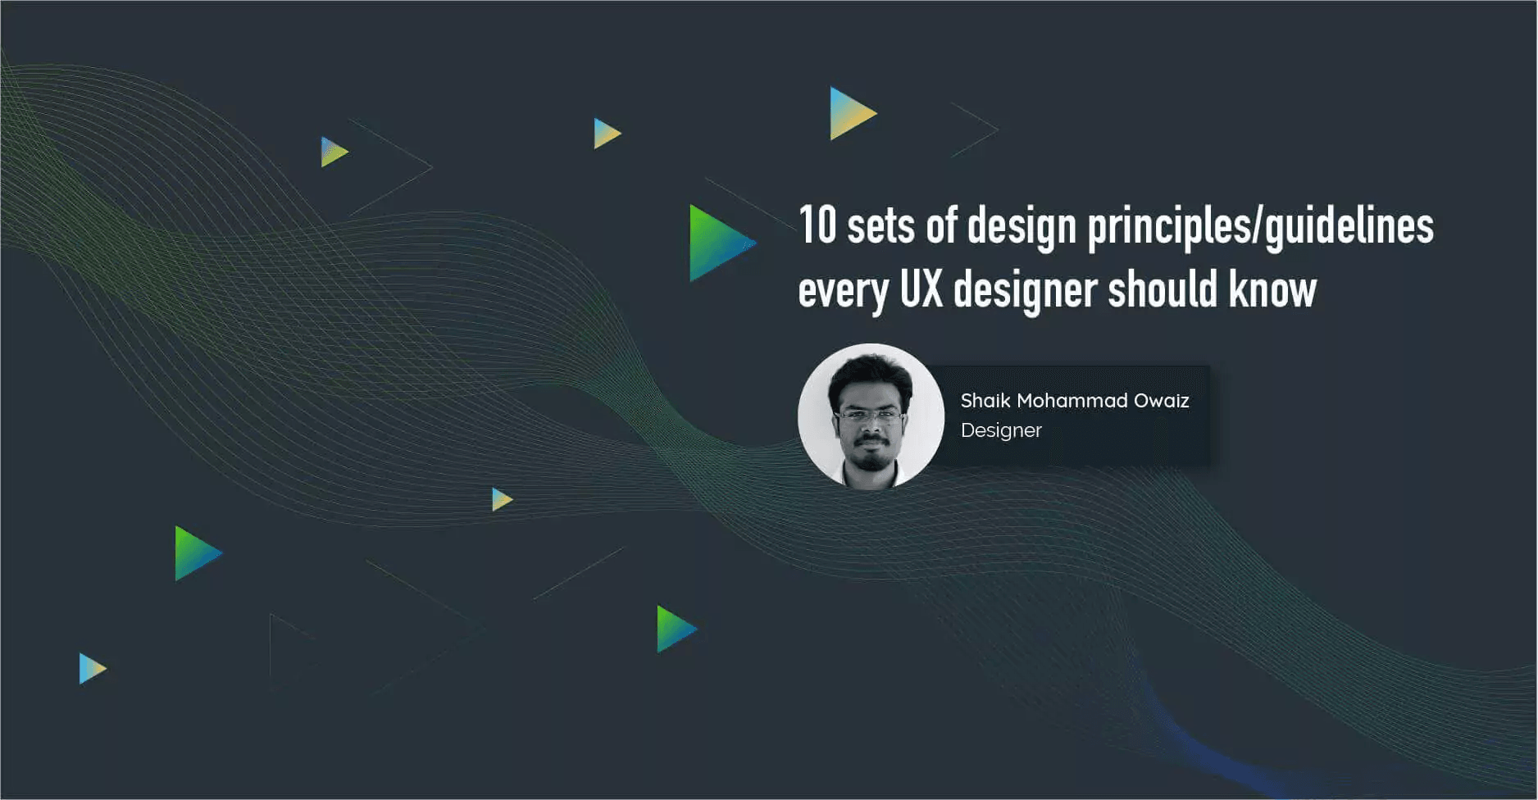Click the author name "Shaik Mohammad Owaiz"
This screenshot has width=1538, height=800.
pos(1075,401)
